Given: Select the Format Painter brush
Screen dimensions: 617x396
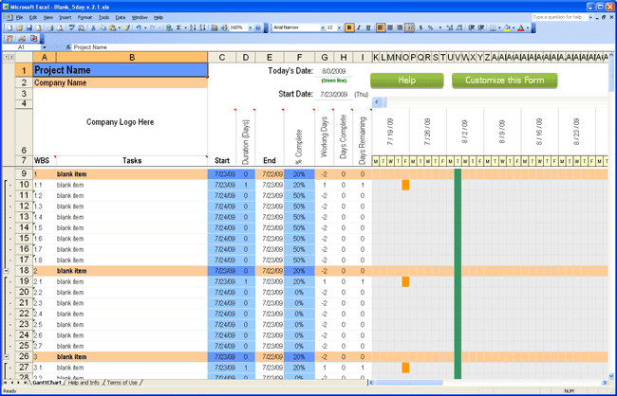Looking at the screenshot, I should point(126,27).
